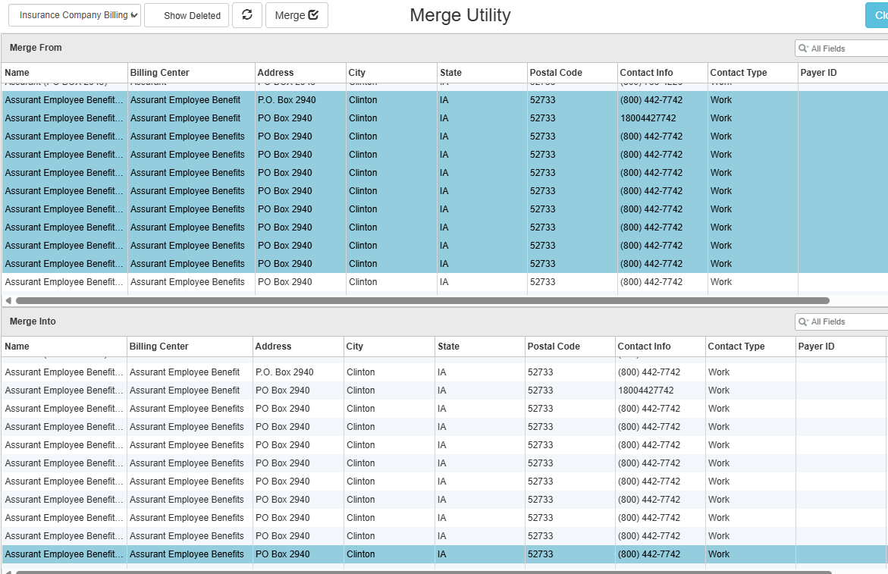
Task: Select Merge From row with P.O. Box 2940
Action: (x=444, y=100)
